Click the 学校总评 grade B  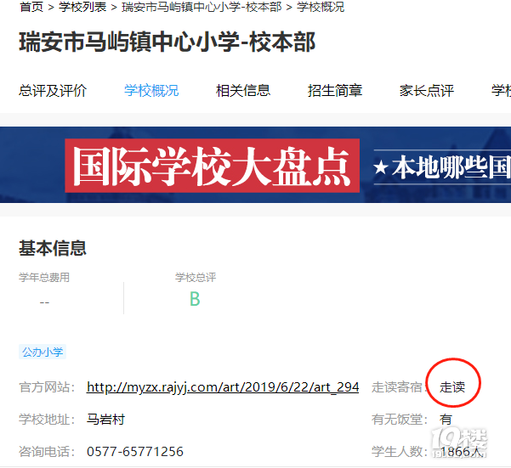tap(195, 299)
